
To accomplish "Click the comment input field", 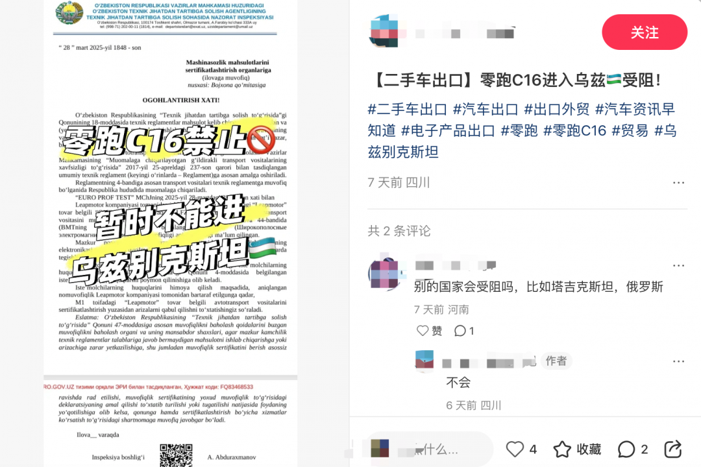I will 430,449.
